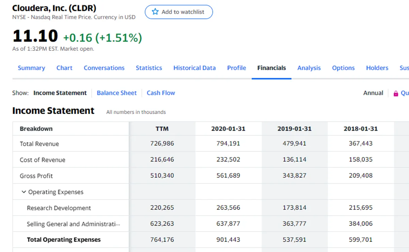Select the Financials tab
The height and width of the screenshot is (252, 409).
click(x=271, y=68)
